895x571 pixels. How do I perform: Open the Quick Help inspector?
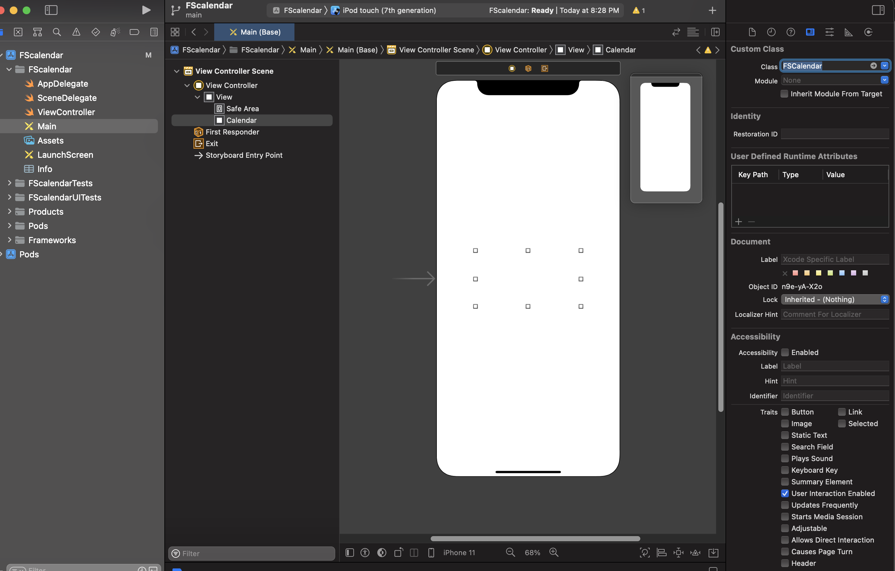[790, 32]
